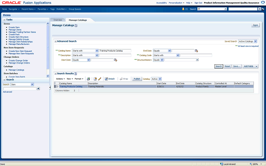Viewport: 266px width, 166px height.
Task: Click the End Date calendar picker icon
Action: [x=196, y=51]
